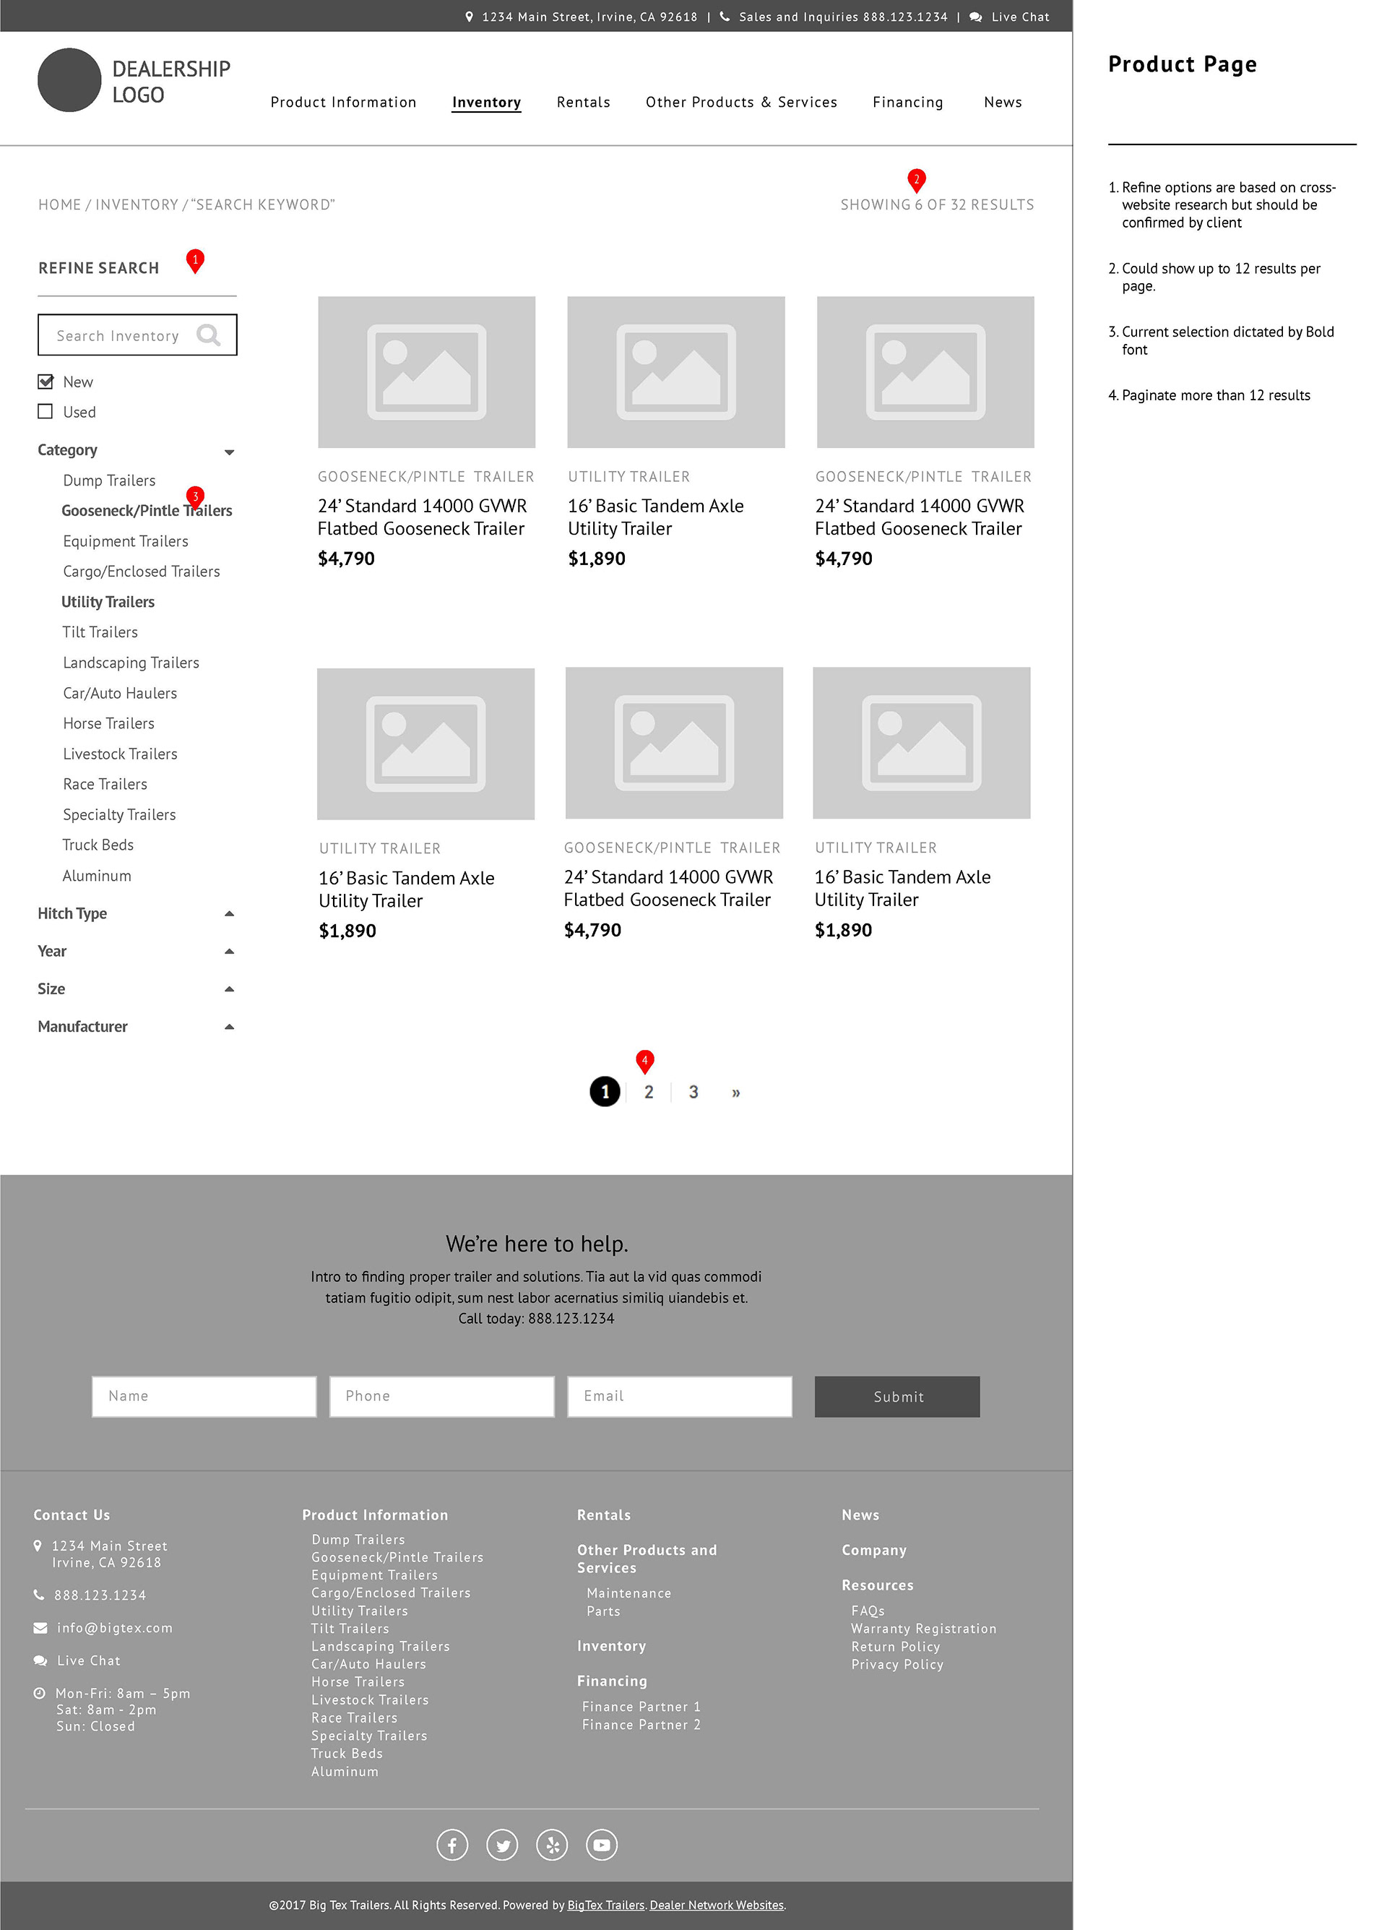Go to Financing in top navigation
Screen dimensions: 1387x1930
907,102
